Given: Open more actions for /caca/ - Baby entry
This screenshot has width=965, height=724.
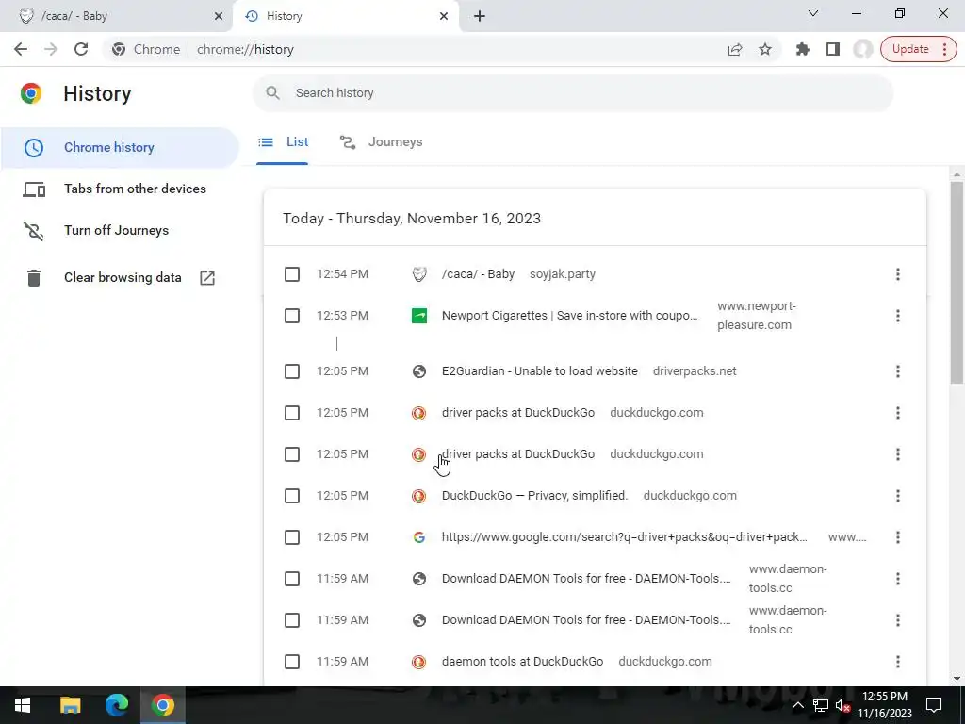Looking at the screenshot, I should (898, 274).
